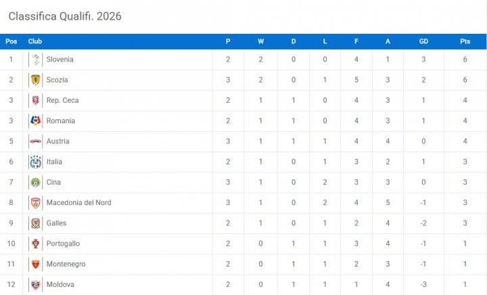Viewport: 487px width, 295px height.
Task: Click the Romania team crest icon
Action: 35,121
